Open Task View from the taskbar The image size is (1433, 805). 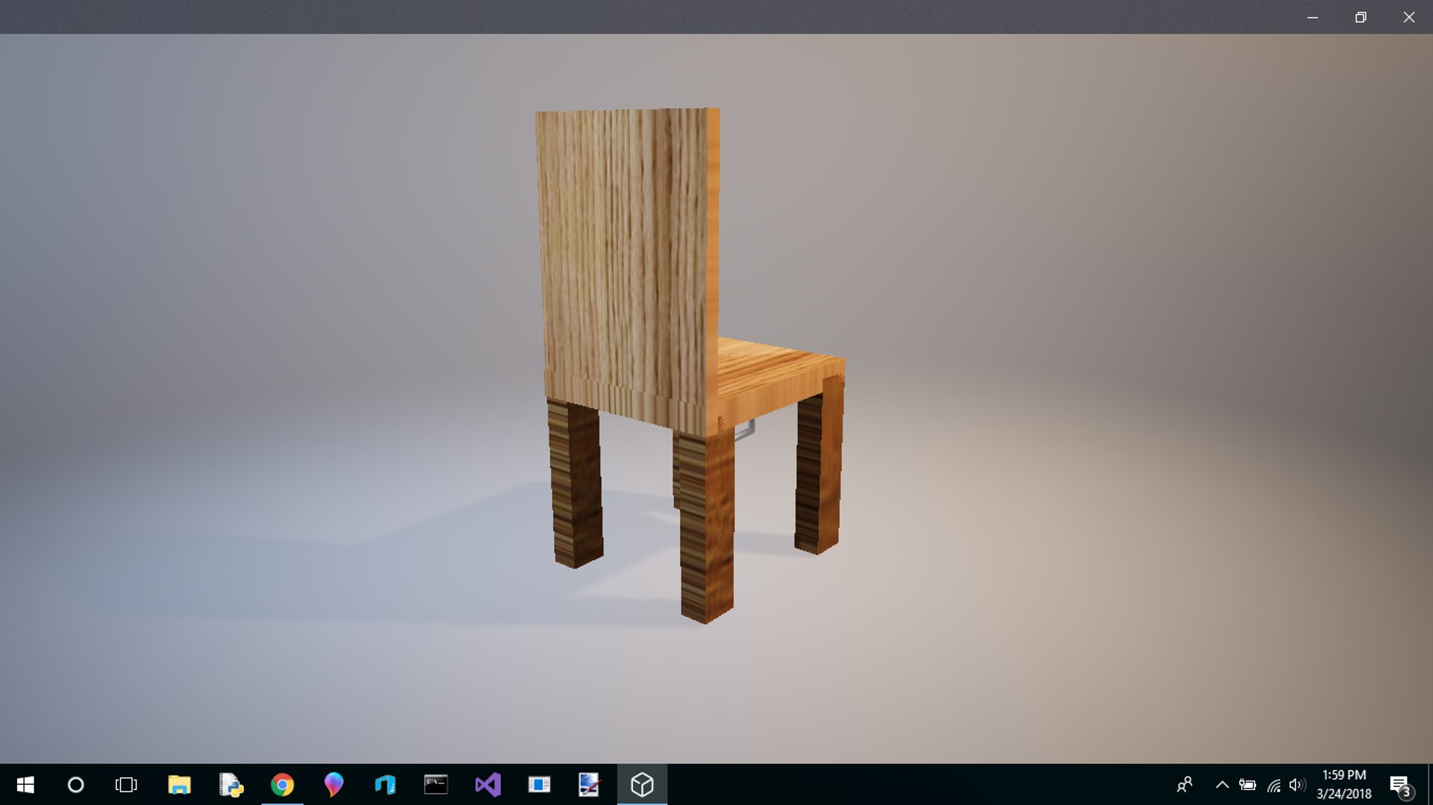[x=126, y=785]
